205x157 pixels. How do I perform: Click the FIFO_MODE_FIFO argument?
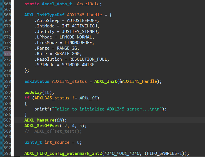coord(122,153)
